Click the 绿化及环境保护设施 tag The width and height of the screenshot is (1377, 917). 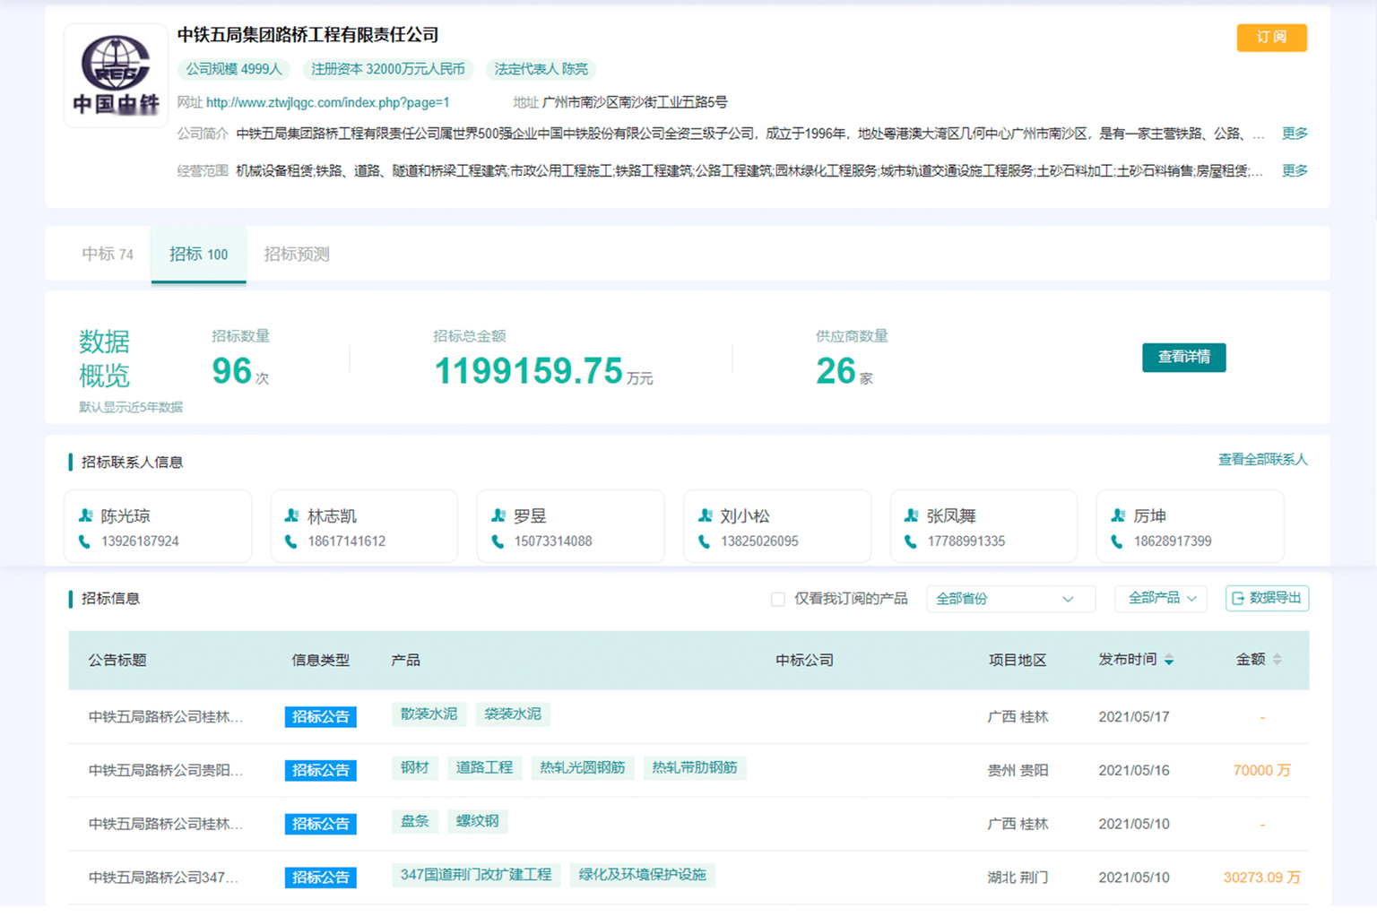(642, 875)
